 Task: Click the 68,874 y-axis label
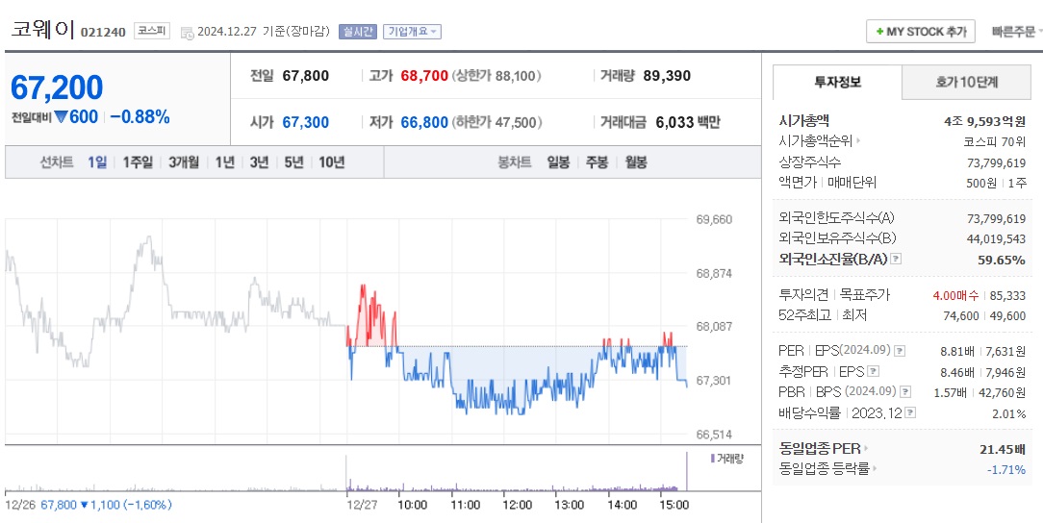[x=714, y=273]
